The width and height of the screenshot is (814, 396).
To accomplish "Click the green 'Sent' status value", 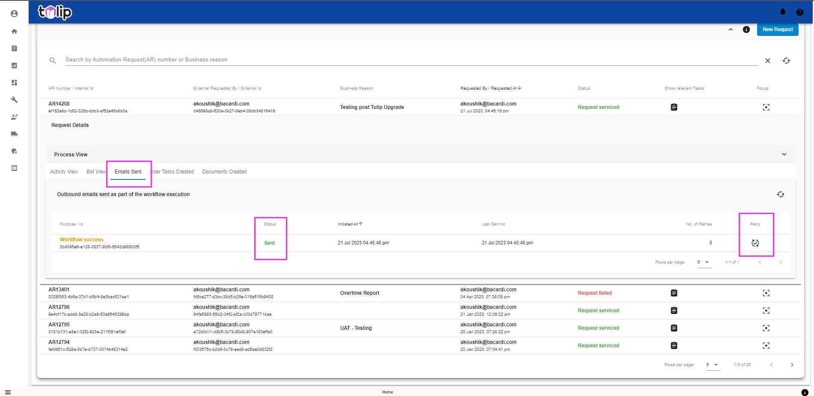I will [270, 243].
